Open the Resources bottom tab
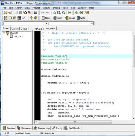Viewport: 135px width, 136px height. 24,128
